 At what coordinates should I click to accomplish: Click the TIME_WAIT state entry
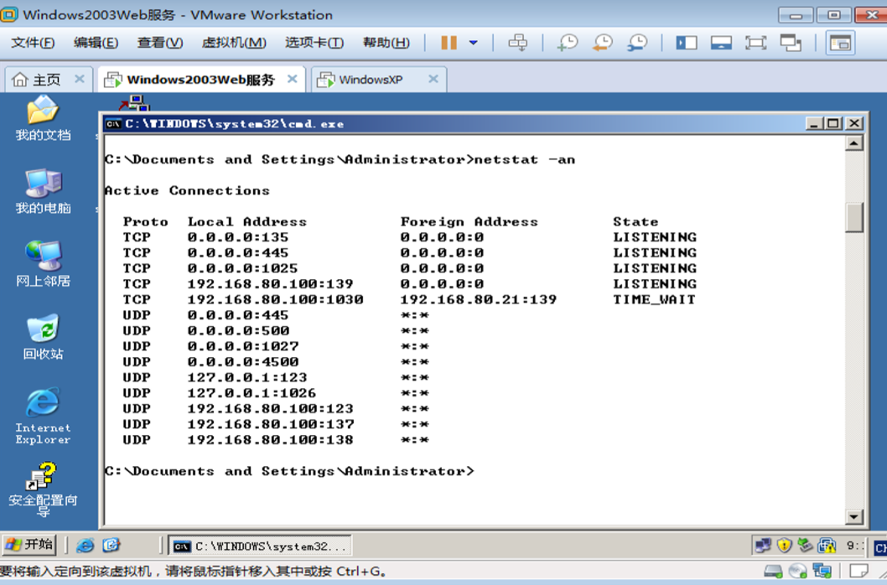(655, 299)
